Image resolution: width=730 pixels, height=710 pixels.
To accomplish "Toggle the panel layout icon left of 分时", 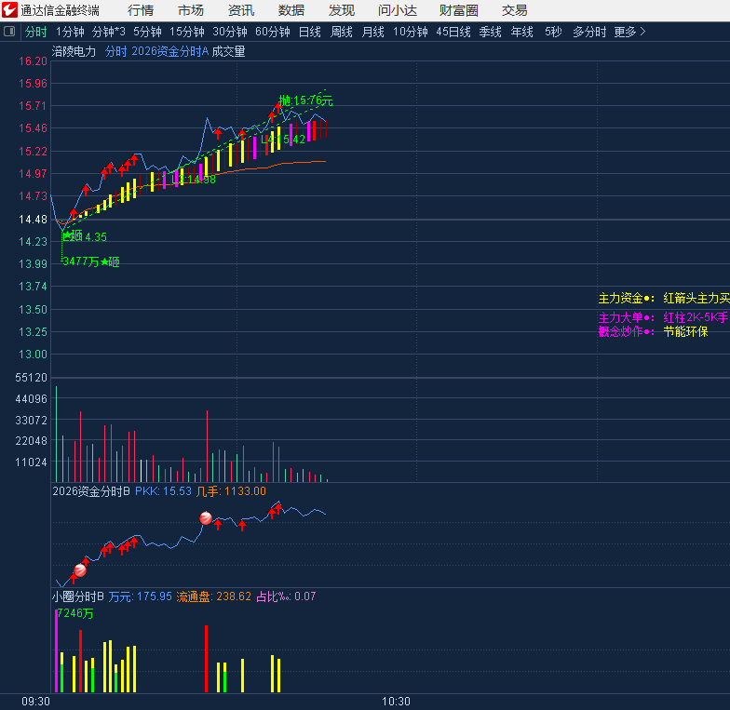I will pos(10,32).
